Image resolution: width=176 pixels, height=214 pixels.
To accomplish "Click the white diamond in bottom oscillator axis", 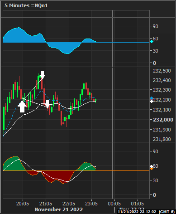I will (152, 167).
